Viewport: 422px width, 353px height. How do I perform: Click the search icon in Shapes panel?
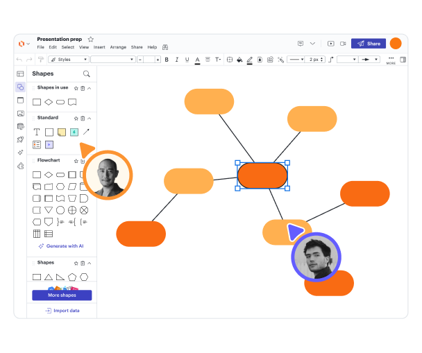click(86, 74)
